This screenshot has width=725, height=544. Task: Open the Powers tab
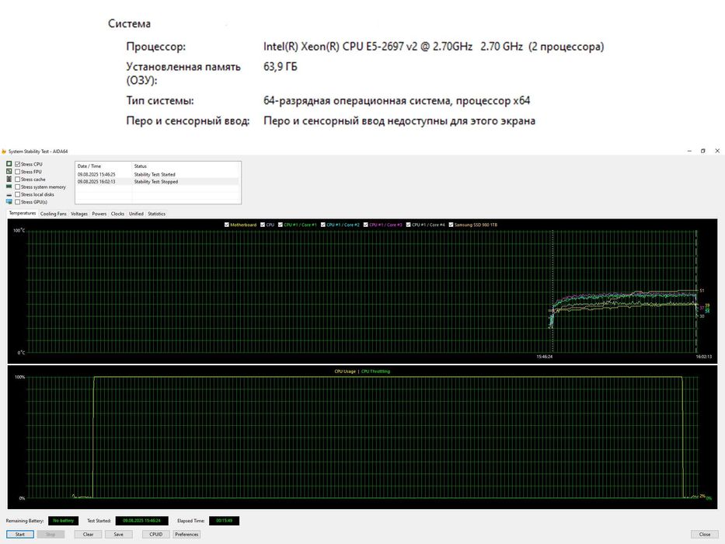coord(99,214)
